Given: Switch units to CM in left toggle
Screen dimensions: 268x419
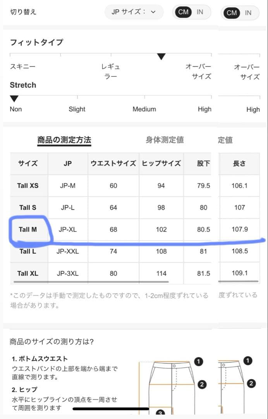Looking at the screenshot, I should pos(183,12).
